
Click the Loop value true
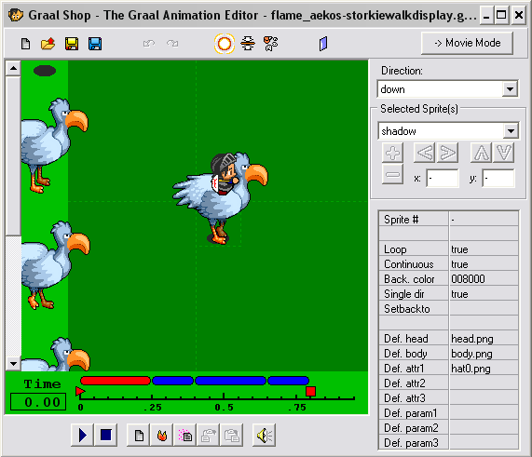click(484, 249)
